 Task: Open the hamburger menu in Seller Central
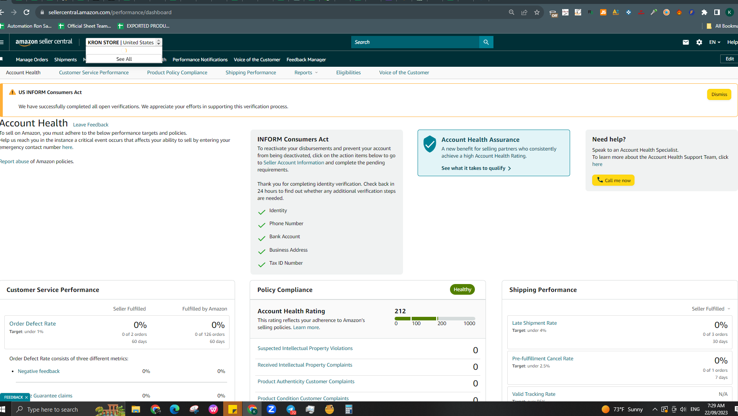coord(2,42)
